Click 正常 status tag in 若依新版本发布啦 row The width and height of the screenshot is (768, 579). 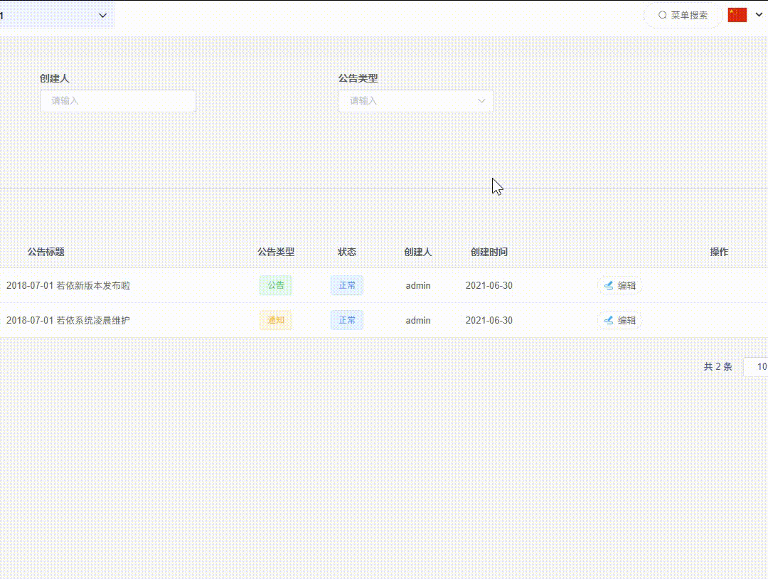point(347,285)
